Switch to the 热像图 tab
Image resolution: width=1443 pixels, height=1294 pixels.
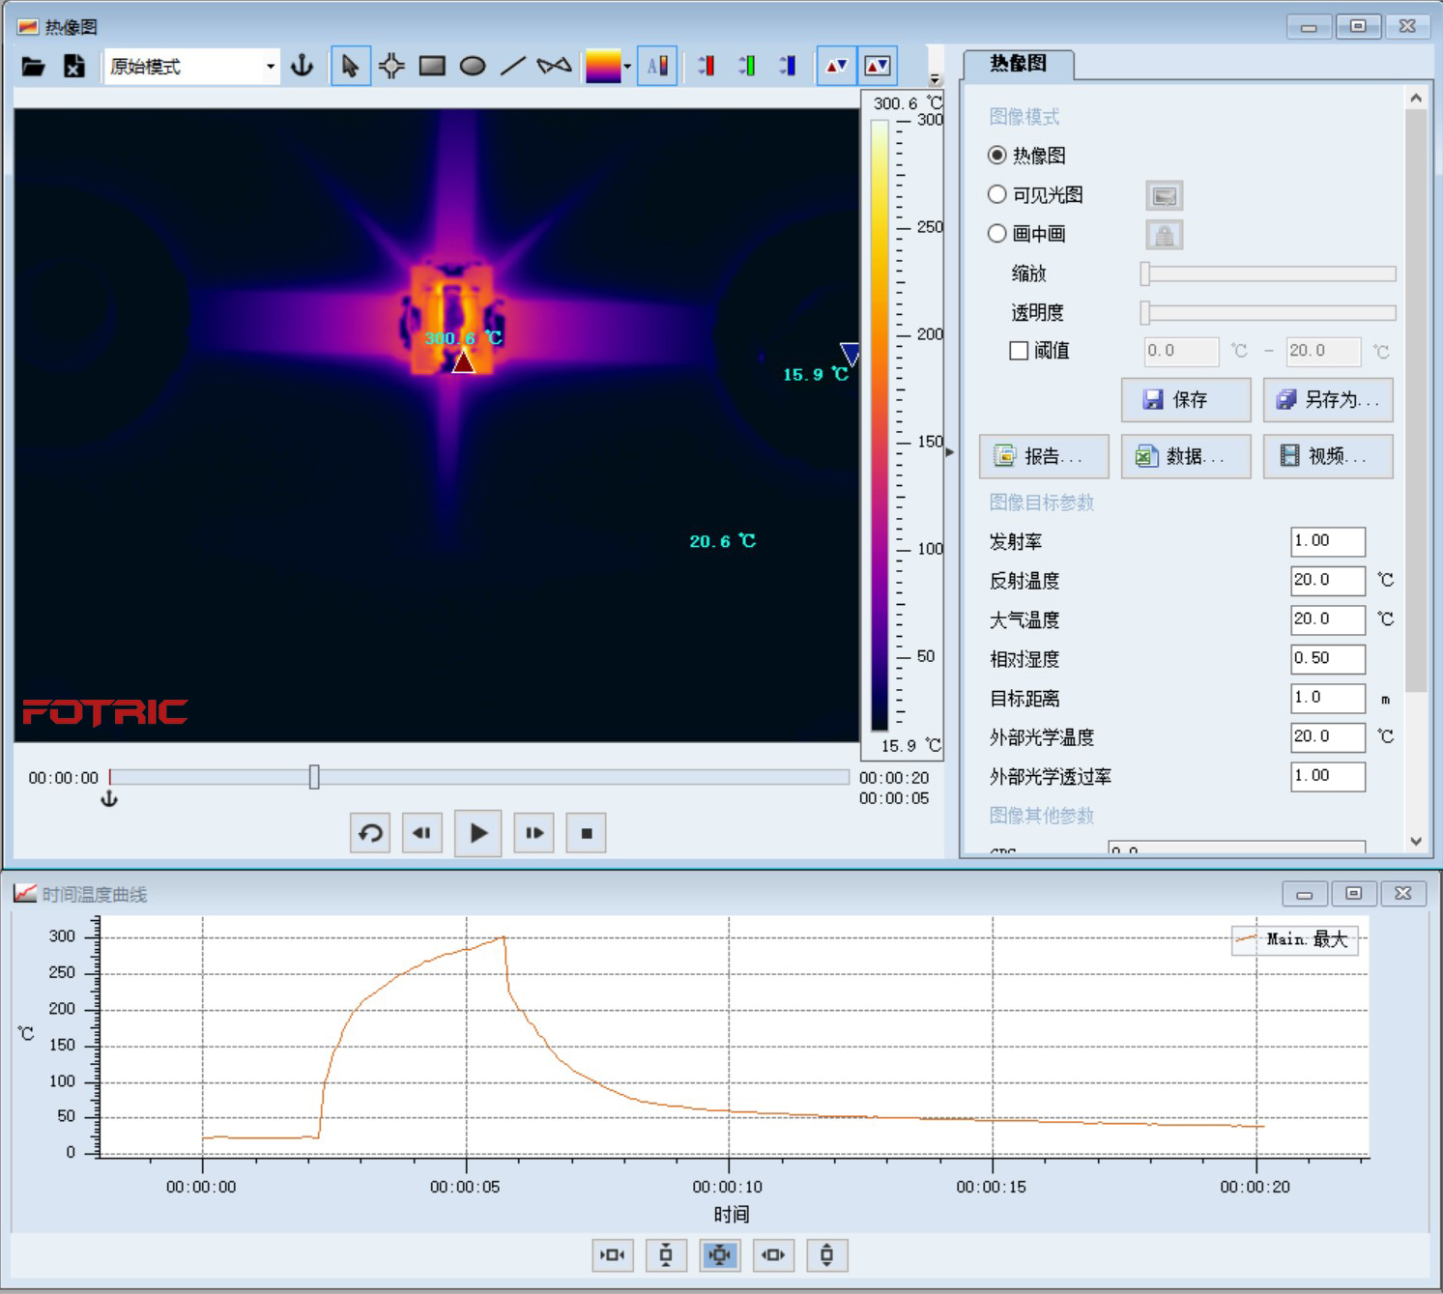pyautogui.click(x=1018, y=64)
